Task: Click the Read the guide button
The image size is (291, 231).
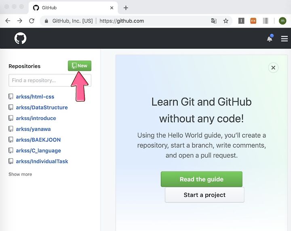Action: [x=202, y=179]
